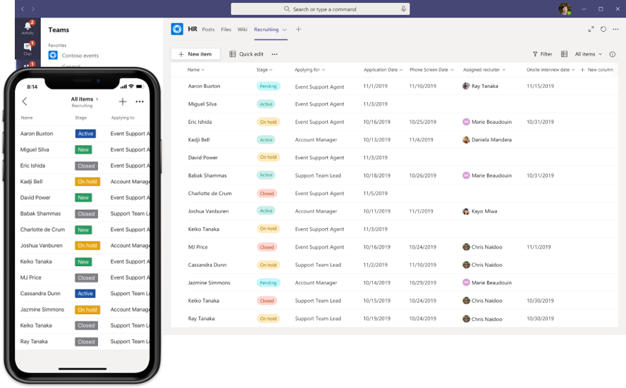Select Contoso events team in list
Image resolution: width=626 pixels, height=388 pixels.
[80, 55]
